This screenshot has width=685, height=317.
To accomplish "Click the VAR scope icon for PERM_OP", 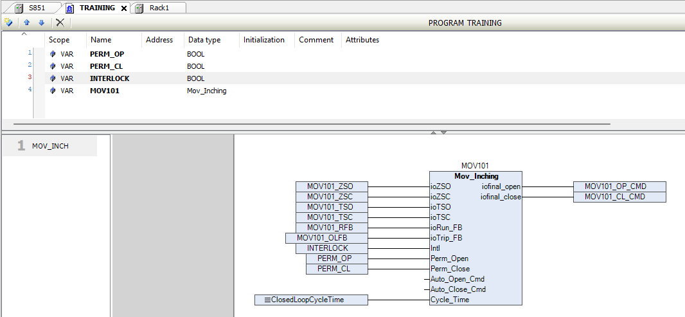I will 53,54.
